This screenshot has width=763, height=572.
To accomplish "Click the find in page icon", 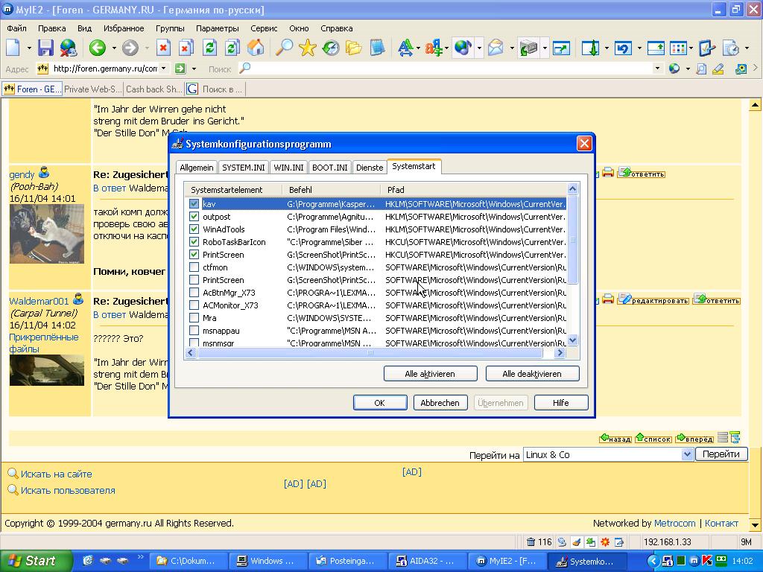I will [701, 69].
